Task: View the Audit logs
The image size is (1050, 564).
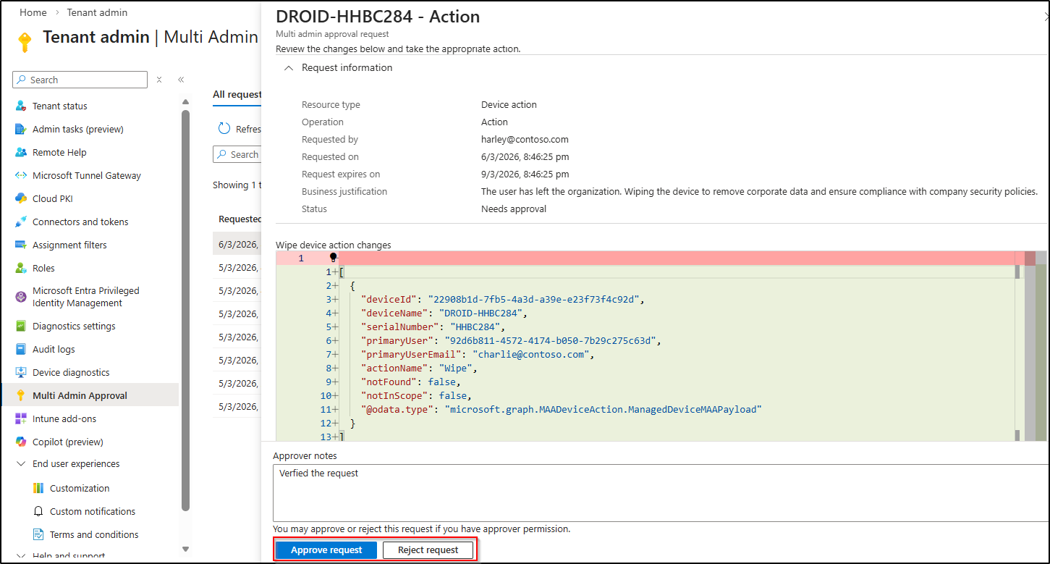Action: click(55, 348)
